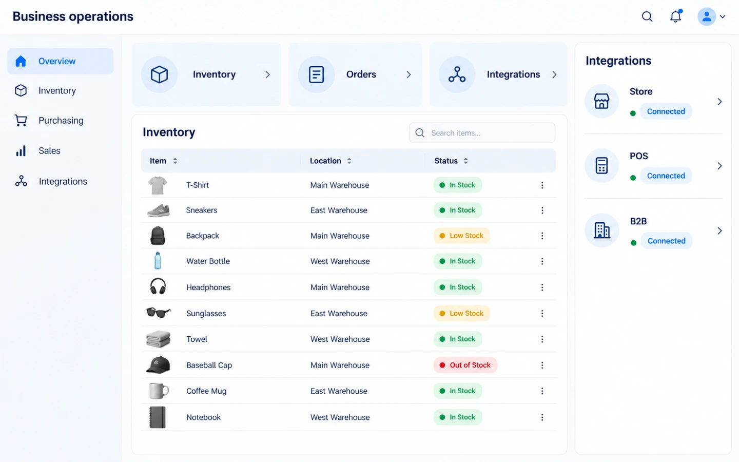Open the T-Shirt row options menu
The image size is (739, 462).
(x=542, y=185)
